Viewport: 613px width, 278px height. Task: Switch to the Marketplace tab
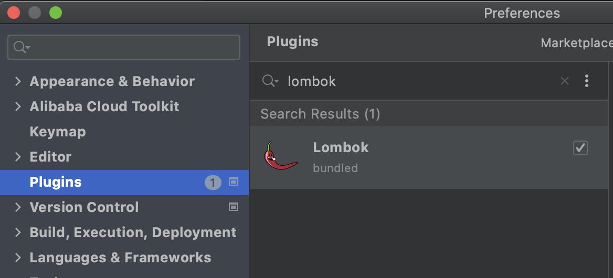click(x=576, y=43)
